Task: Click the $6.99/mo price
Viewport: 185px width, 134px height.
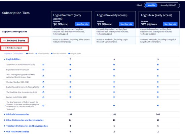Action: coord(61,24)
